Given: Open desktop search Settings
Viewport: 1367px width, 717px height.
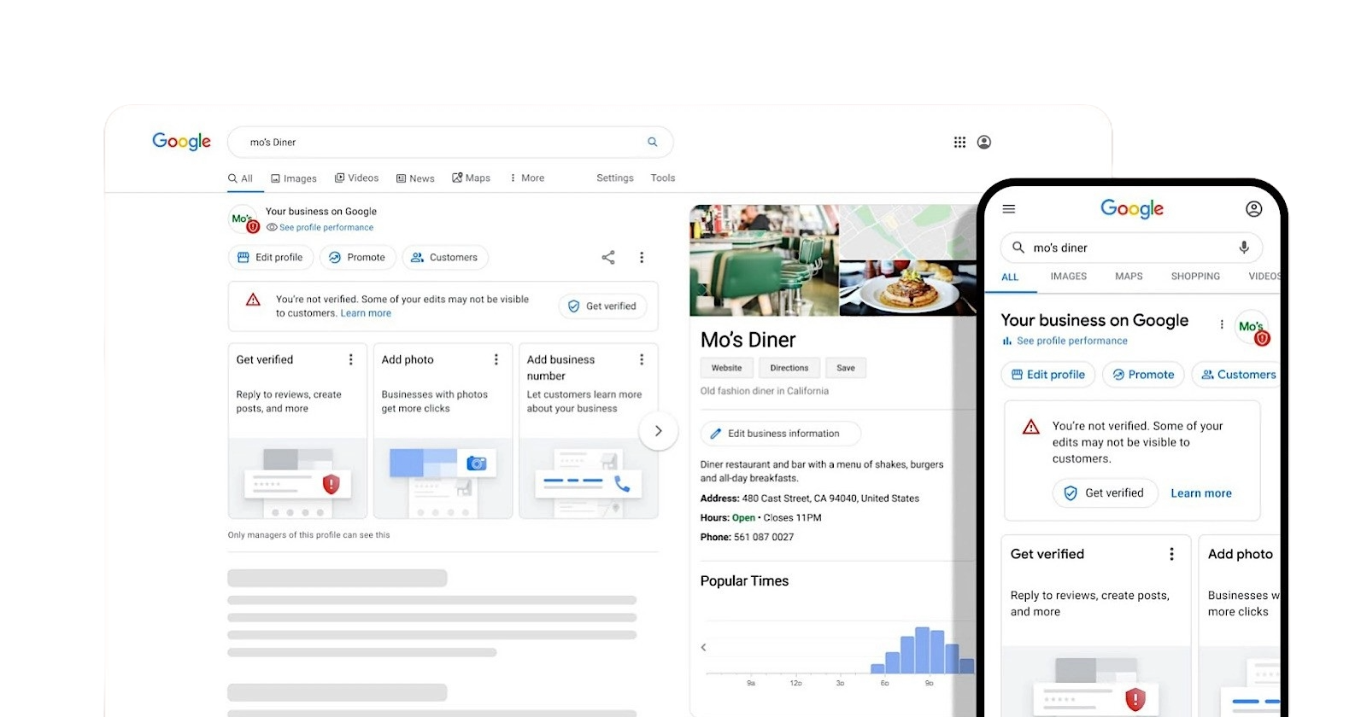Looking at the screenshot, I should click(x=615, y=178).
